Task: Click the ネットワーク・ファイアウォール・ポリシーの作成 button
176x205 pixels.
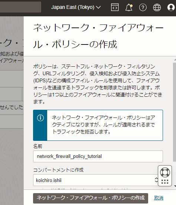Action: (x=91, y=198)
